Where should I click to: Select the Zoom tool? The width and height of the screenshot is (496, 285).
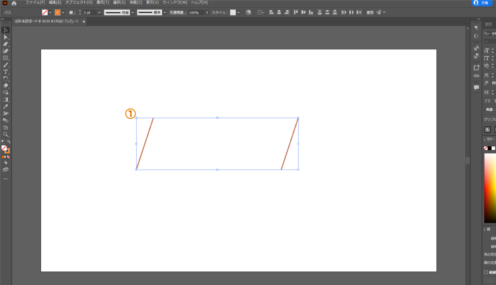coord(5,134)
